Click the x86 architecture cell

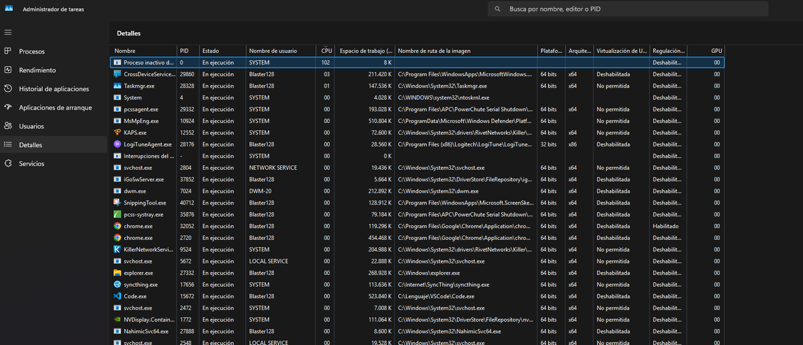coord(573,144)
